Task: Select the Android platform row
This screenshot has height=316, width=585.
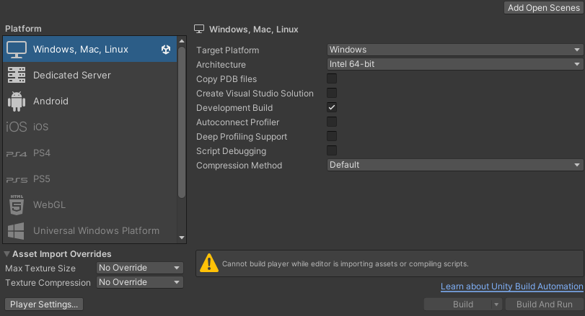Action: pyautogui.click(x=89, y=101)
